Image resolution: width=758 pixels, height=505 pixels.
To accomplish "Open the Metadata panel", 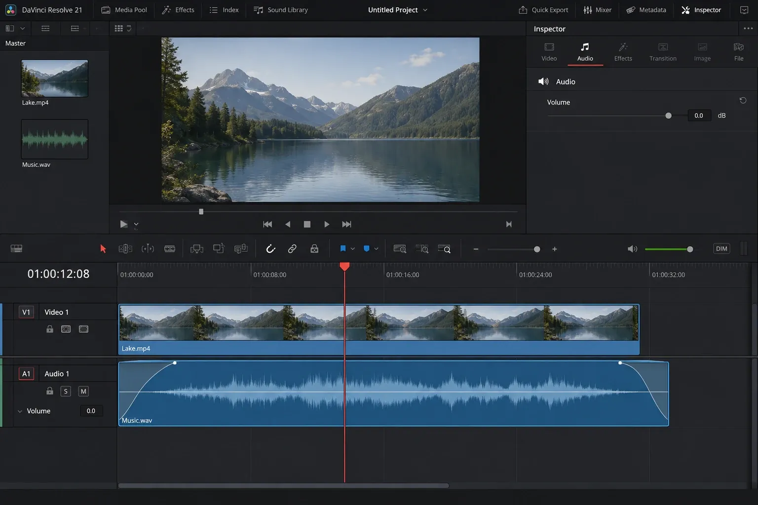I will [x=646, y=10].
